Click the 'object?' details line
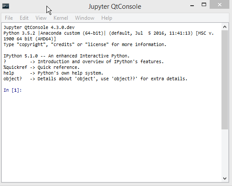 (96, 79)
